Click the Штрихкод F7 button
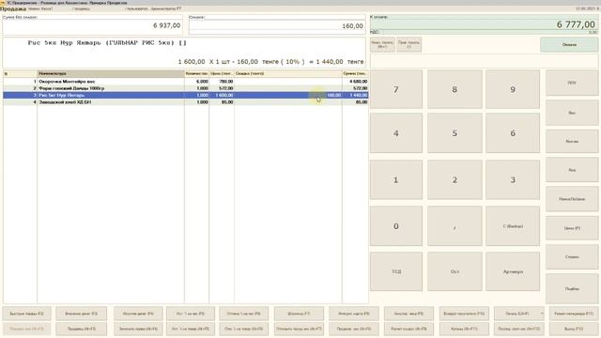The image size is (601, 338). click(x=299, y=314)
